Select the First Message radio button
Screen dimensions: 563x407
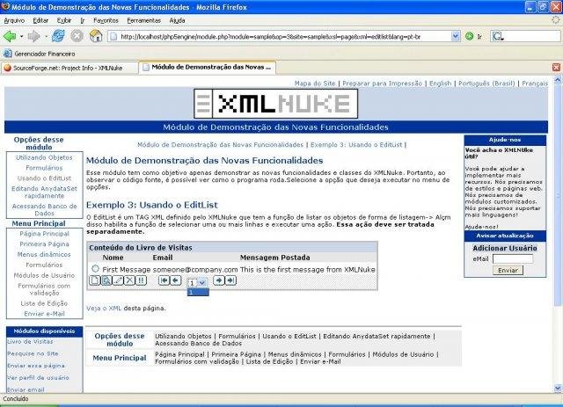tap(95, 268)
